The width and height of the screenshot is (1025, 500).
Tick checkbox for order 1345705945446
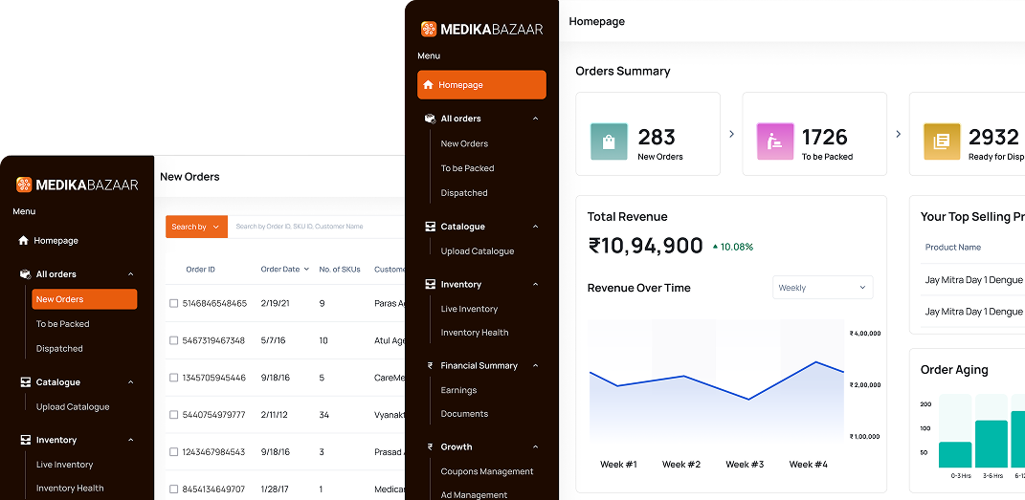click(174, 378)
